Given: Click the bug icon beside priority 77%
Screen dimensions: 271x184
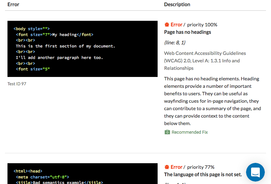Looking at the screenshot, I should 167,167.
